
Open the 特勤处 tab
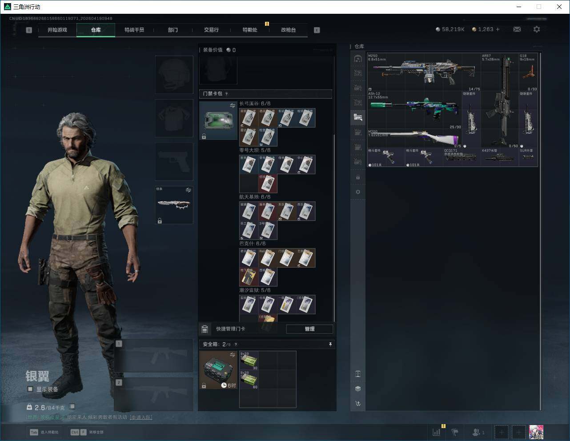(x=250, y=30)
